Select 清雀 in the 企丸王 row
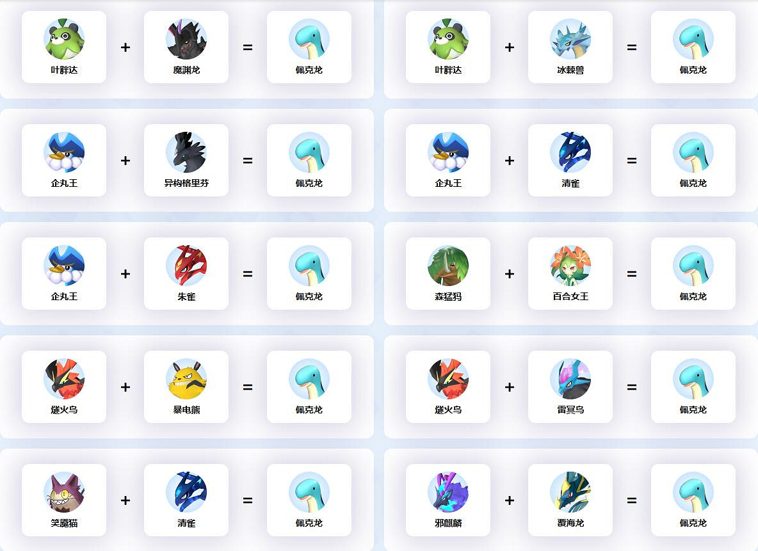758x551 pixels. [570, 160]
